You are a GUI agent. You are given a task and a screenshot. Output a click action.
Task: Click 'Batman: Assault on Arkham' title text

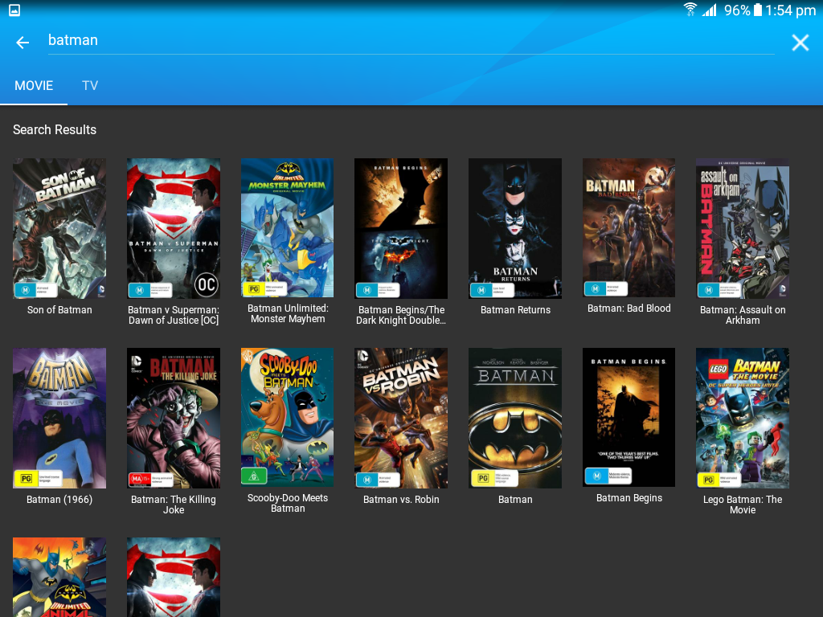point(743,315)
